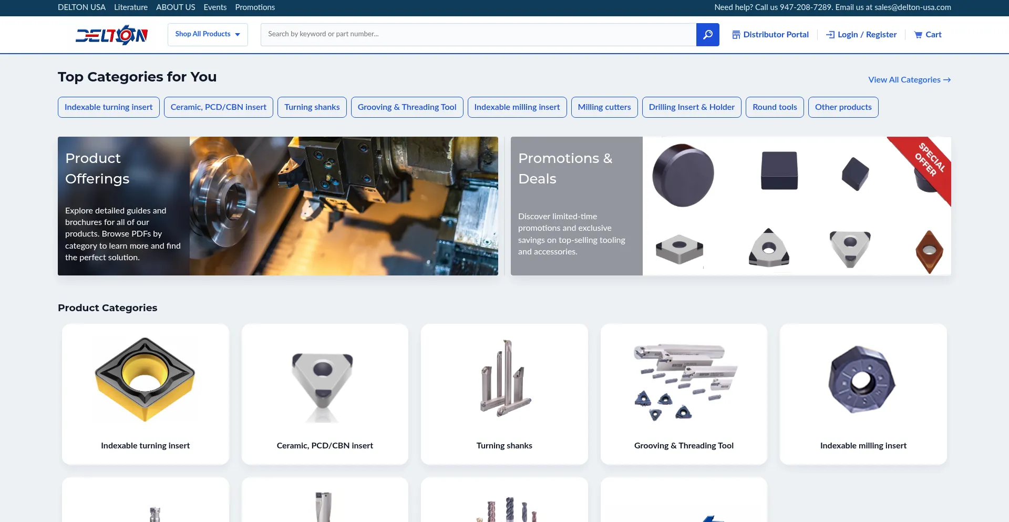Click the small diamond dark insert image
The height and width of the screenshot is (522, 1009).
coord(856,174)
